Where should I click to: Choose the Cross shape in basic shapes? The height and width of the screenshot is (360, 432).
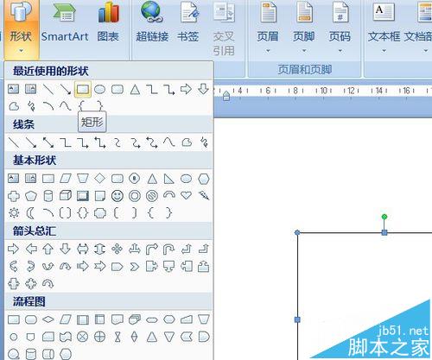pyautogui.click(x=14, y=196)
